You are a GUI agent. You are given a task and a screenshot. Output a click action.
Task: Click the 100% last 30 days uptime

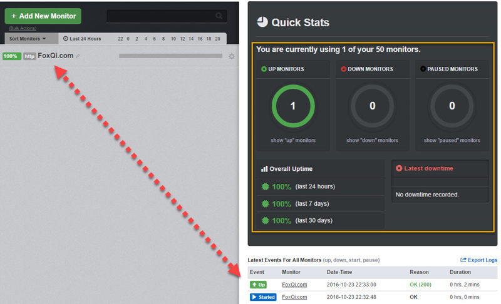tap(281, 220)
